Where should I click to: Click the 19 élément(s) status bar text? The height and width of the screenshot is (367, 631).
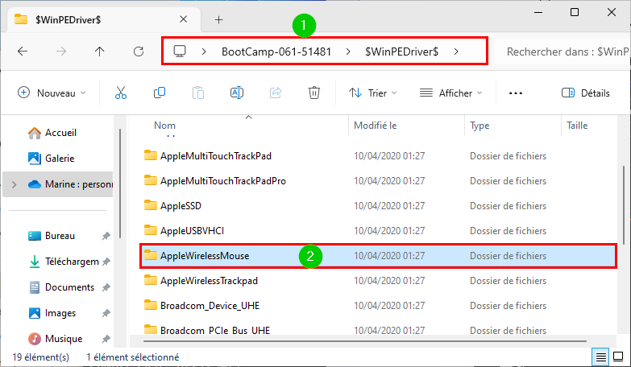[40, 357]
